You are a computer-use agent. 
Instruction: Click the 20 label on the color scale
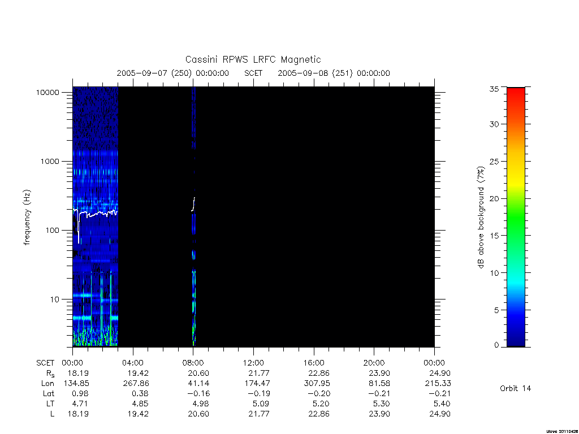(494, 198)
